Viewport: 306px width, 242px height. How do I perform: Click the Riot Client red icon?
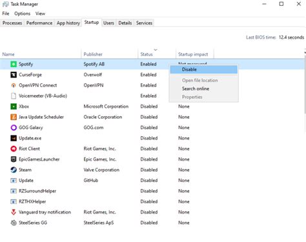coord(14,148)
